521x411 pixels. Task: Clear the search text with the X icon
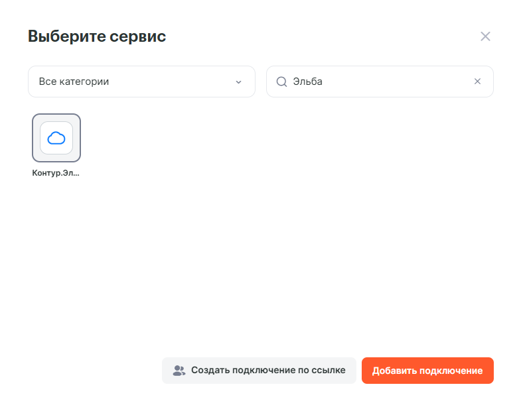coord(477,82)
